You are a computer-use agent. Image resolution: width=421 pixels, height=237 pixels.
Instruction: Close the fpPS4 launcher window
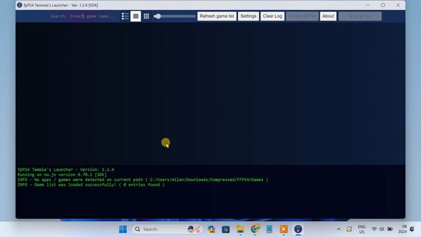398,5
